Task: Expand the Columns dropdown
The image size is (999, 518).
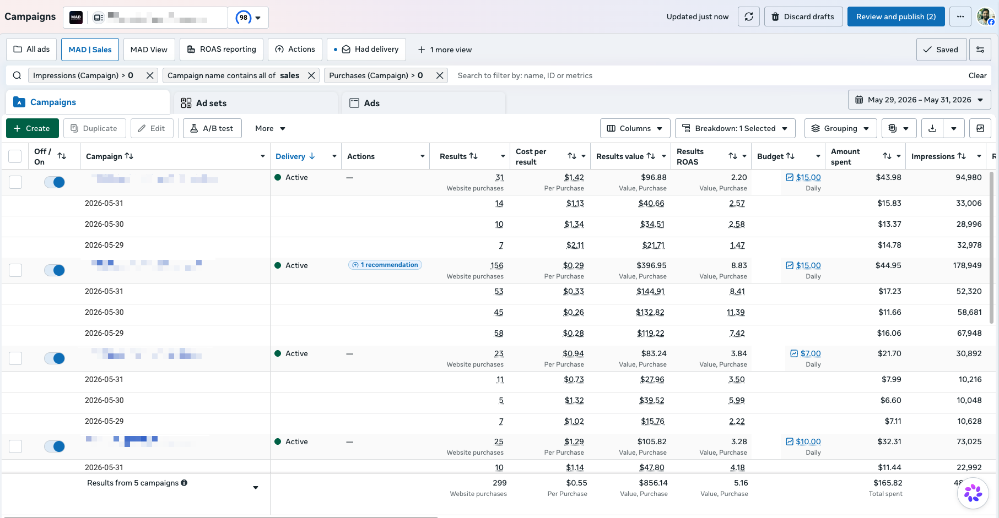Action: coord(635,128)
